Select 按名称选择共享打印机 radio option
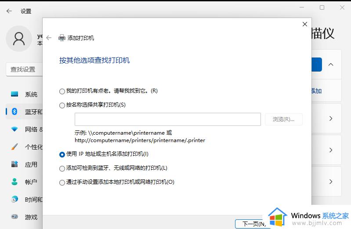Viewport: 351px width, 229px height. (62, 105)
